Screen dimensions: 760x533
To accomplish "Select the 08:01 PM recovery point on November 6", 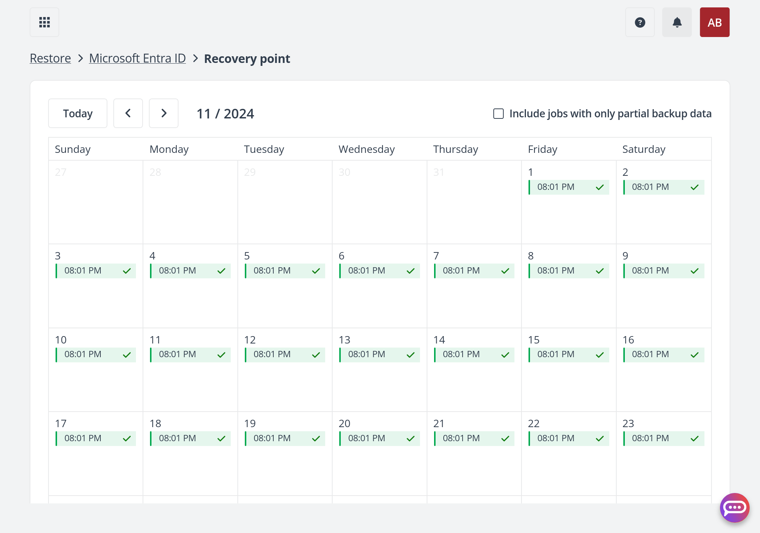I will tap(380, 271).
